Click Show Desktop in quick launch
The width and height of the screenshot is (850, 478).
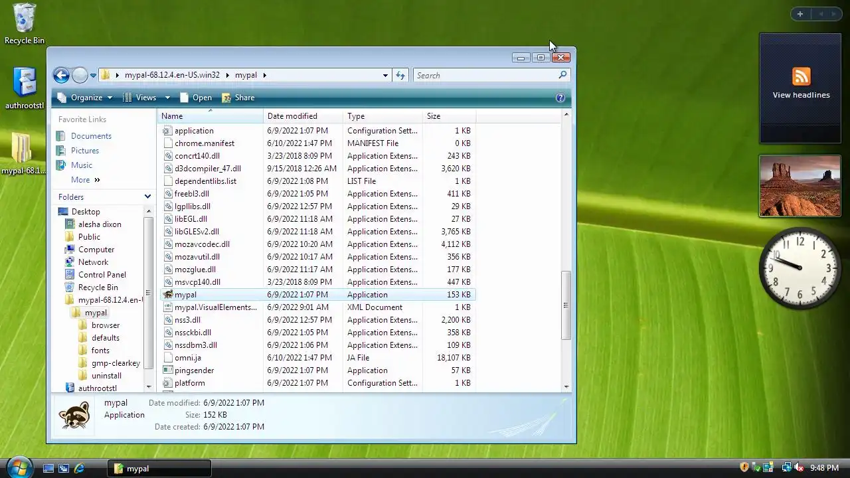pos(48,468)
